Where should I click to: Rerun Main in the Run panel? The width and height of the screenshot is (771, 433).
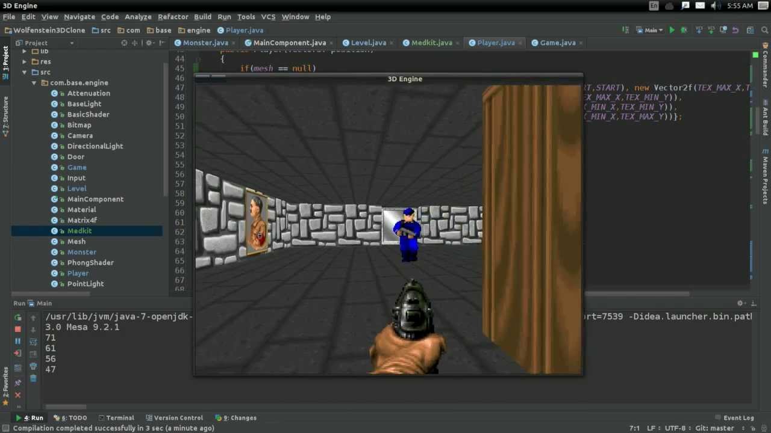17,318
